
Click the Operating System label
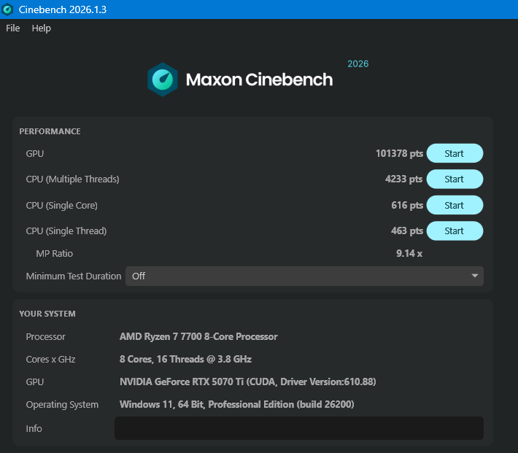click(62, 404)
